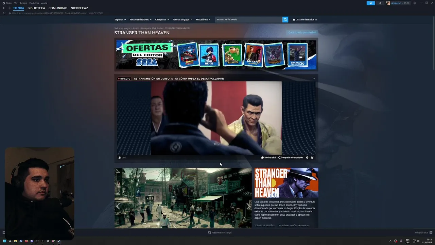Click the Acción breadcrumb link
Image resolution: width=435 pixels, height=245 pixels.
[x=136, y=28]
